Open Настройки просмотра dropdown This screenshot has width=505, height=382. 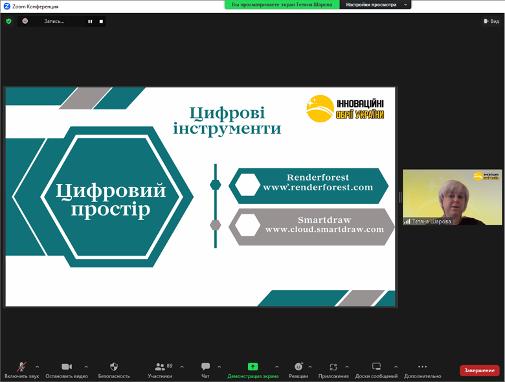[376, 5]
